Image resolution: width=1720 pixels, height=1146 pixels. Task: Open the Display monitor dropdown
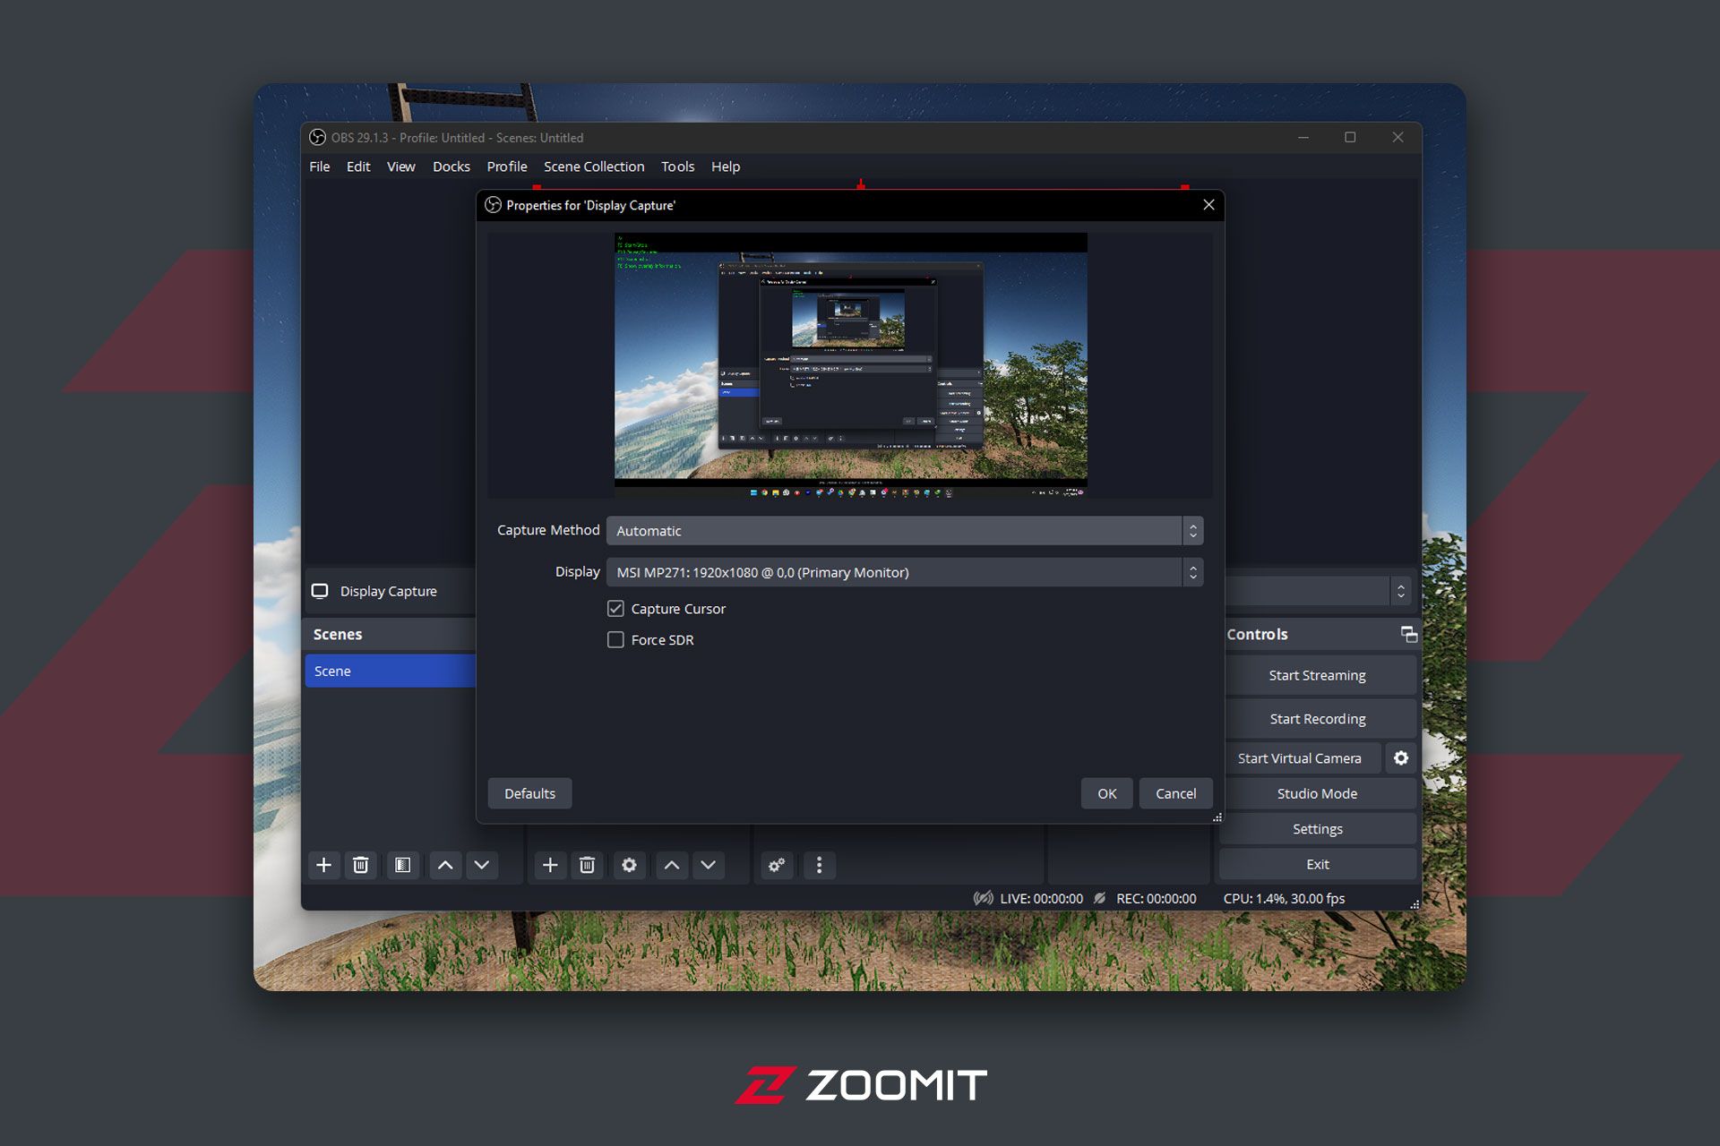(x=903, y=572)
